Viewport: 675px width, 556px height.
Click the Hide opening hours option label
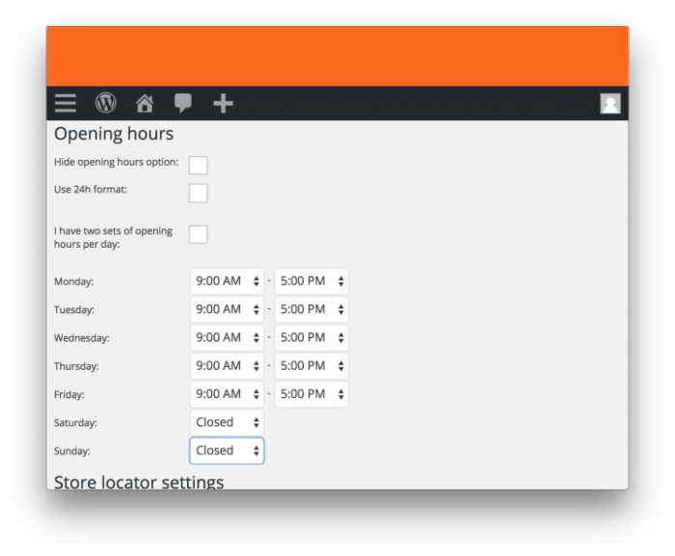[x=116, y=162]
